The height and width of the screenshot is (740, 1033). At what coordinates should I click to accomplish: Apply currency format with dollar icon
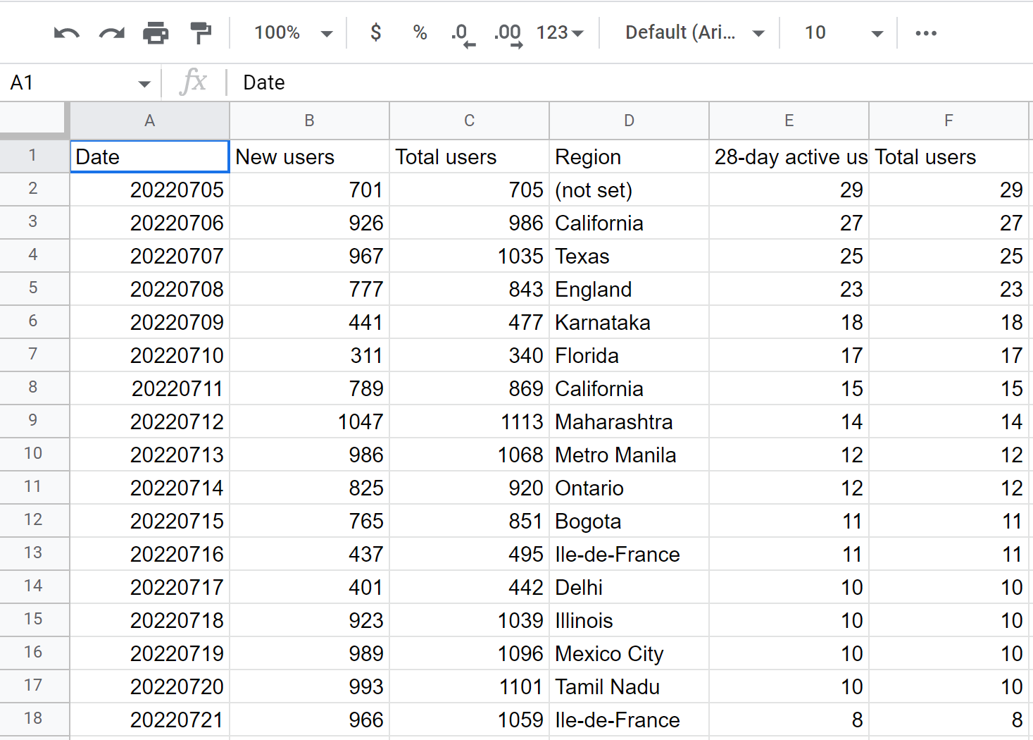[375, 33]
